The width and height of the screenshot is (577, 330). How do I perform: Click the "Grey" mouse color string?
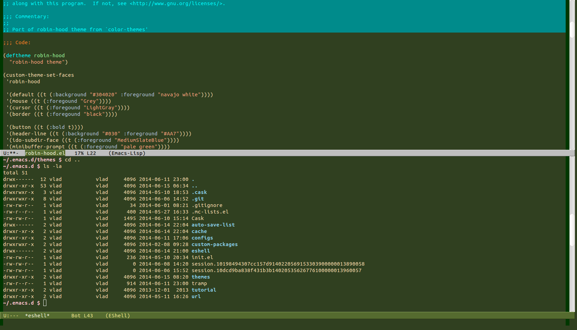coord(90,101)
